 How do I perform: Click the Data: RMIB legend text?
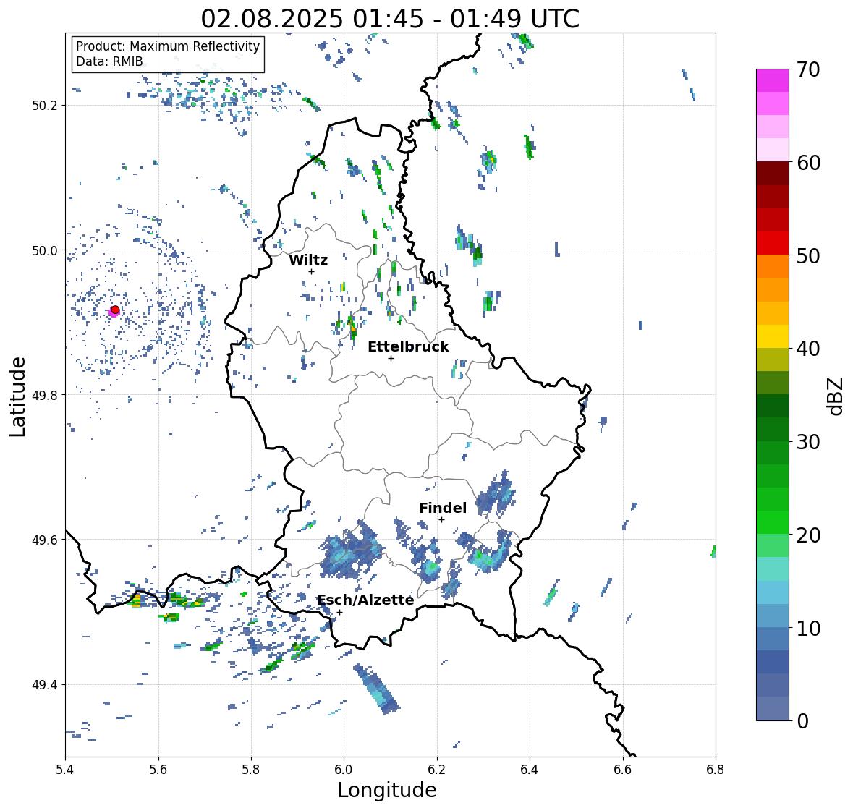pos(109,61)
